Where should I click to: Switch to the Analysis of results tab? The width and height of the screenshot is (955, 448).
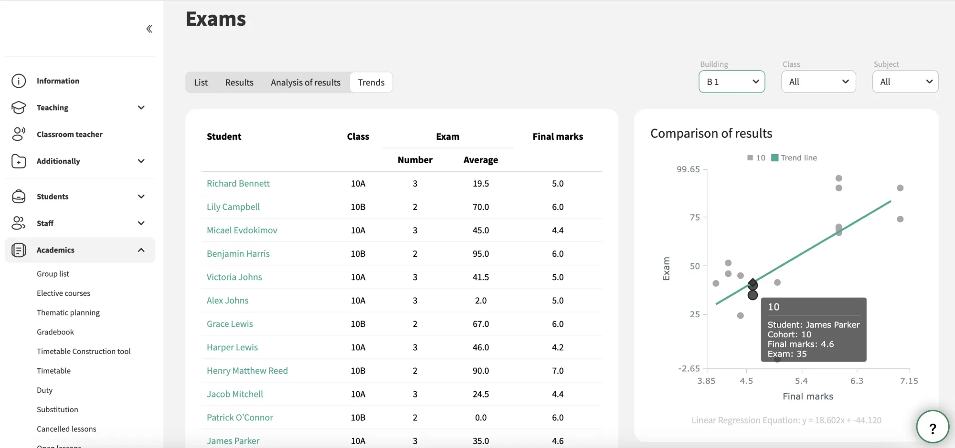click(x=306, y=83)
